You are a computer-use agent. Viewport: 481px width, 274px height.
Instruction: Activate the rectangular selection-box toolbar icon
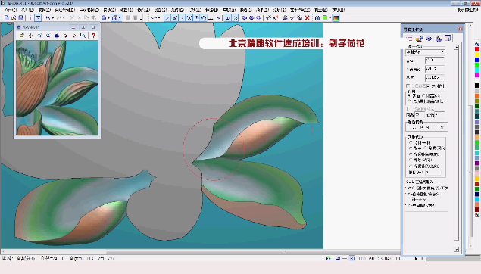[x=38, y=18]
